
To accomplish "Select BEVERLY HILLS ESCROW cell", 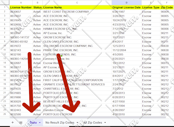I will point(77,102).
